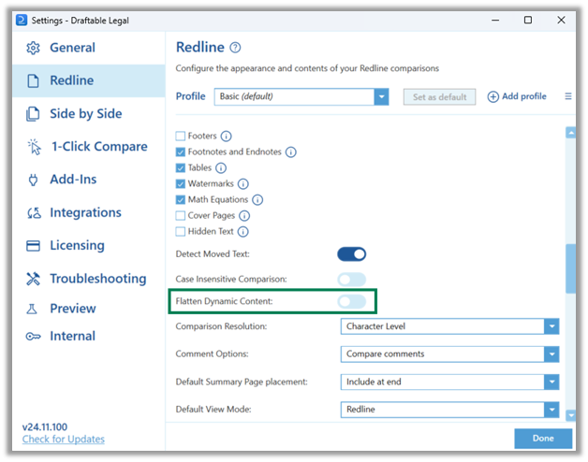Click the Preview flask icon

coord(32,309)
